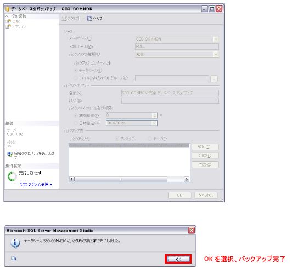
Task: Close the backup database window
Action: point(219,9)
